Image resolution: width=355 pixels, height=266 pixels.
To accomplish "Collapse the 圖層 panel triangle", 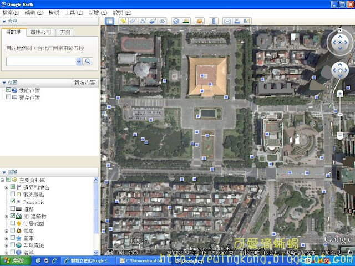I will pos(4,173).
